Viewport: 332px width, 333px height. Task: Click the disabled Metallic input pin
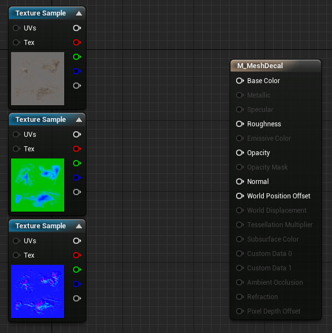(x=240, y=95)
